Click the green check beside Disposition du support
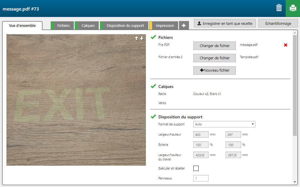 coord(153,117)
